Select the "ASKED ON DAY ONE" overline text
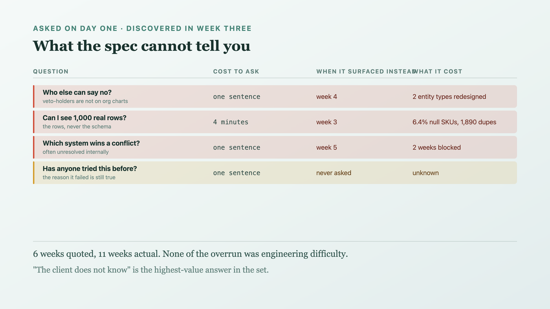Viewport: 550px width, 309px height. tap(75, 28)
